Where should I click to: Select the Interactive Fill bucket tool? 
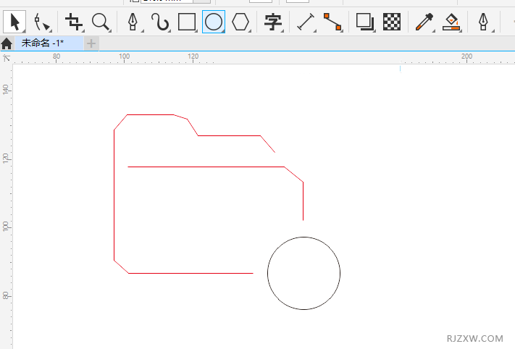click(451, 22)
